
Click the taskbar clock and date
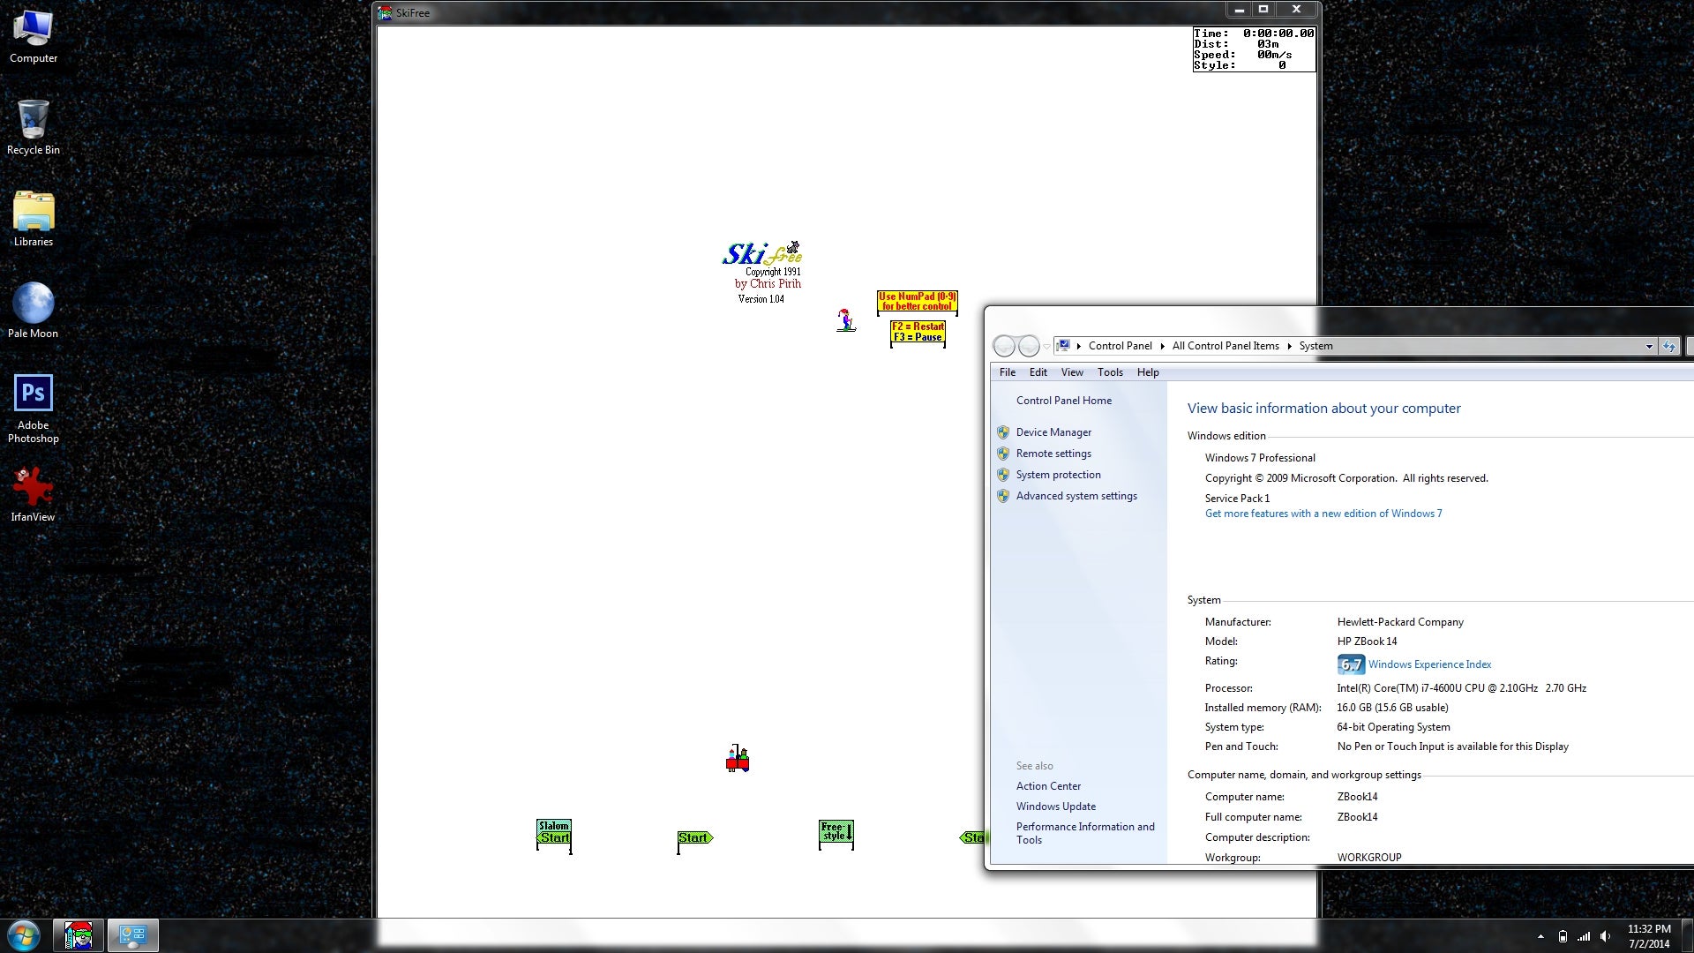(x=1648, y=936)
